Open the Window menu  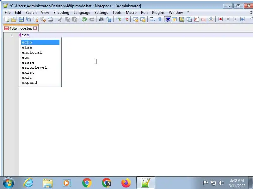(176, 13)
